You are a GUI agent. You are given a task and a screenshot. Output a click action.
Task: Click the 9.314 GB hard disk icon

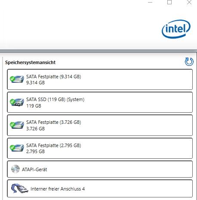click(x=17, y=79)
